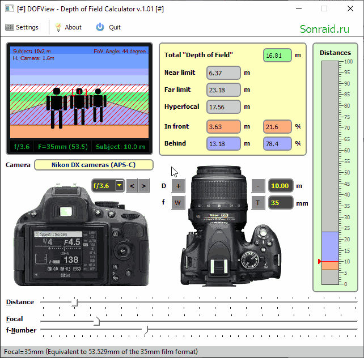Click the previous aperture arrow button
364x358 pixels.
coord(132,186)
